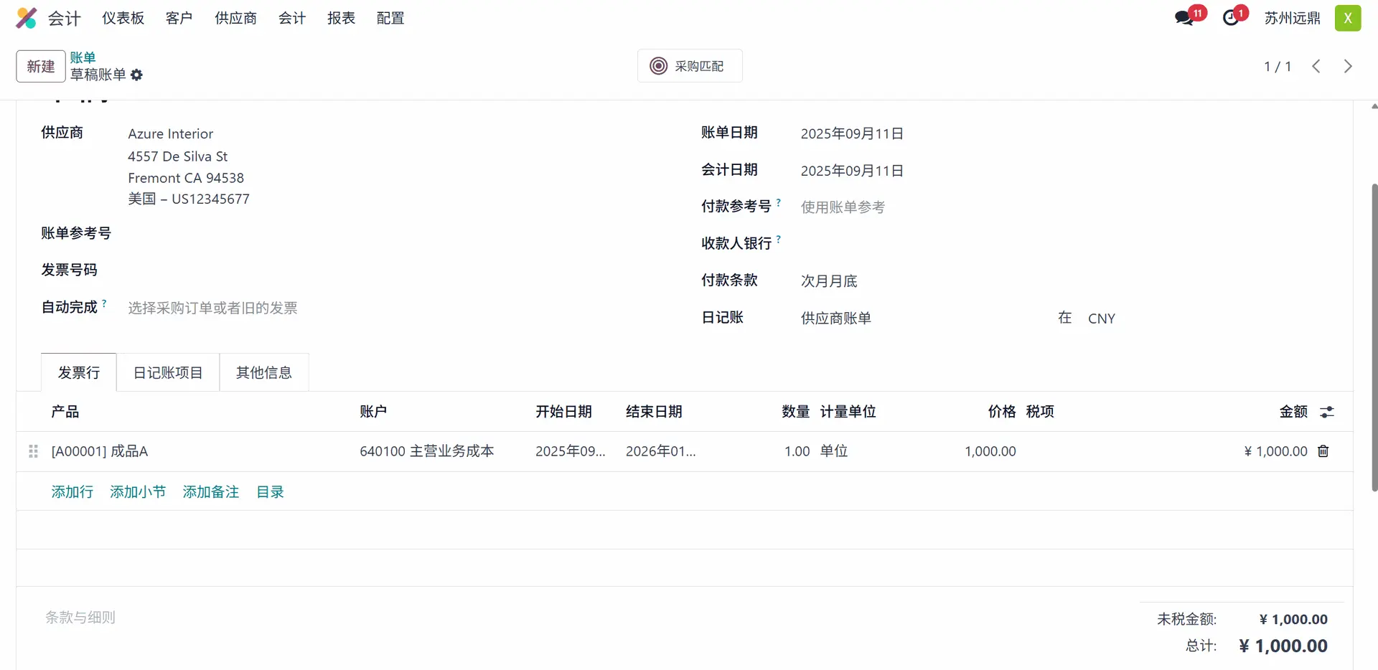Image resolution: width=1378 pixels, height=670 pixels.
Task: Grab the drag handle of product line
Action: (x=33, y=451)
